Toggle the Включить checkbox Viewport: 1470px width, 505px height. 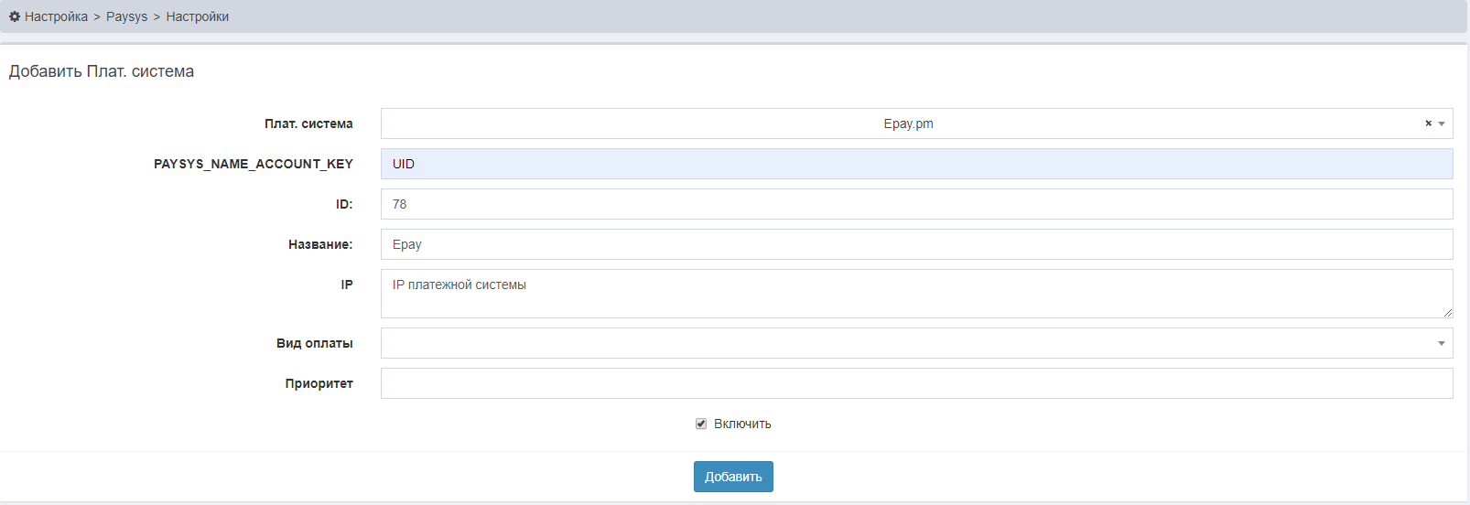pos(701,424)
